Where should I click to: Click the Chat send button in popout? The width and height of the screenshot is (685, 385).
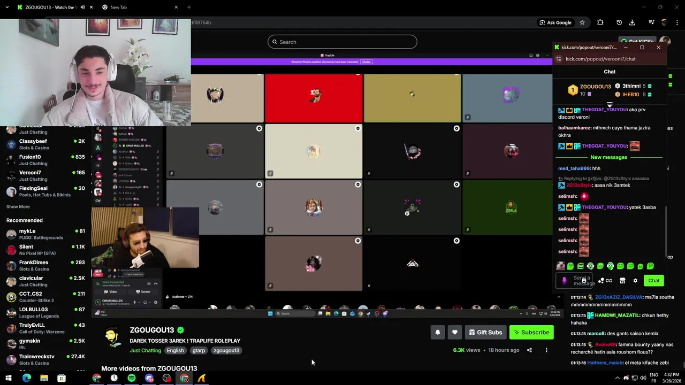click(x=654, y=281)
